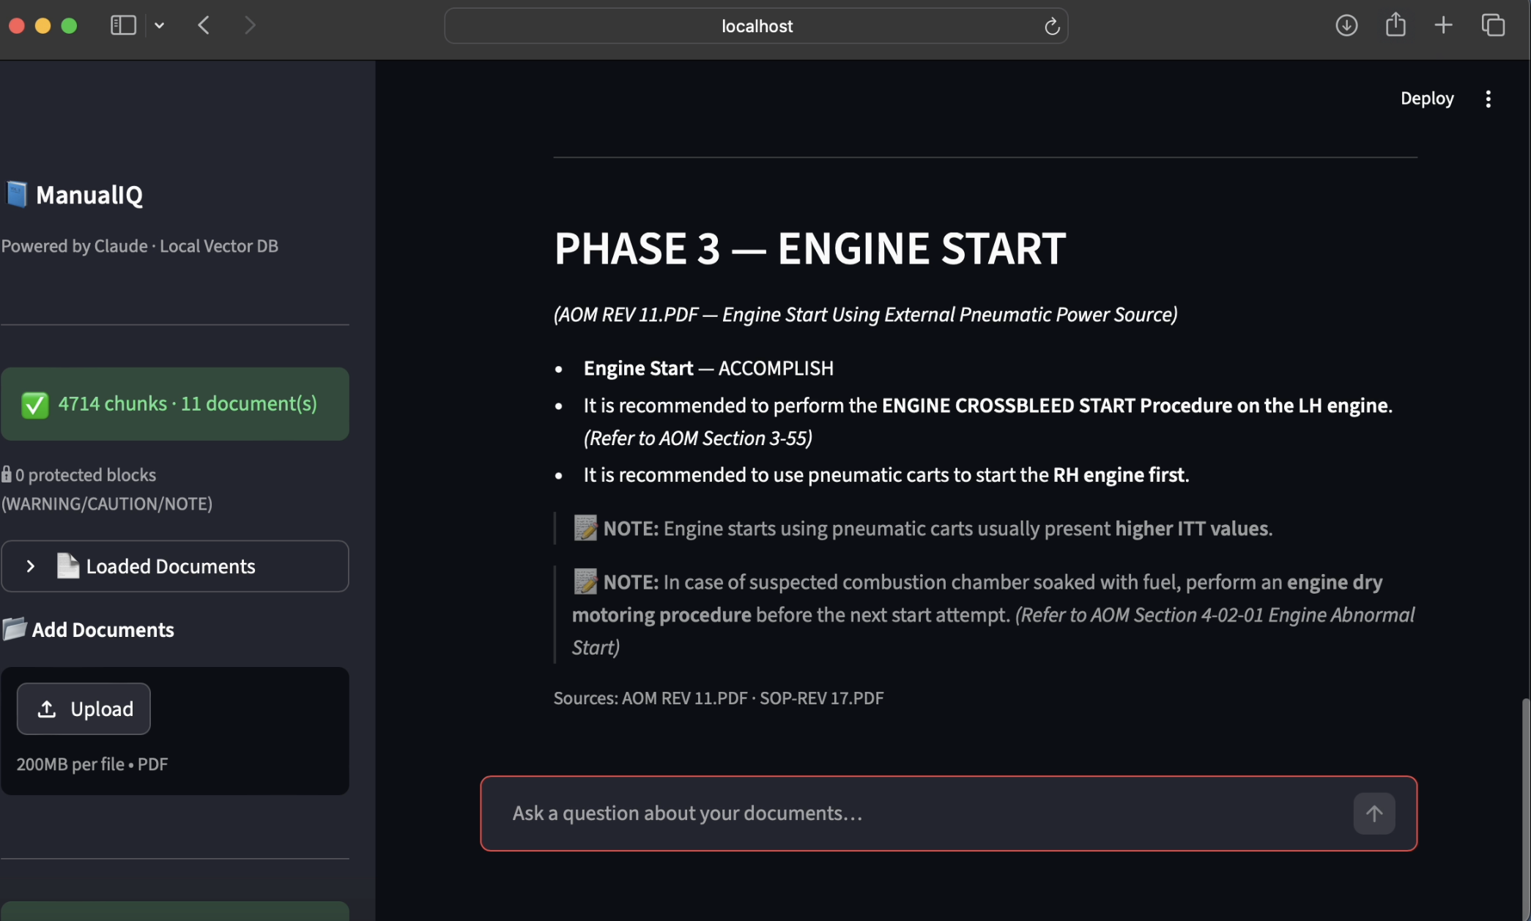The image size is (1531, 921).
Task: Click the 'Engine Start Using External Pneumatic Power Source' subtitle
Action: pyautogui.click(x=947, y=315)
